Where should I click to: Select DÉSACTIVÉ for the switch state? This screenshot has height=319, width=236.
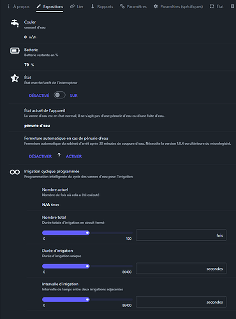(x=39, y=96)
